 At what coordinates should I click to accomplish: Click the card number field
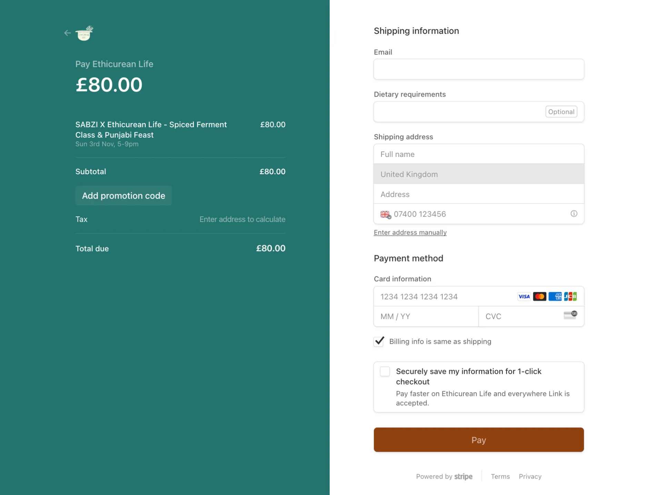coord(445,297)
